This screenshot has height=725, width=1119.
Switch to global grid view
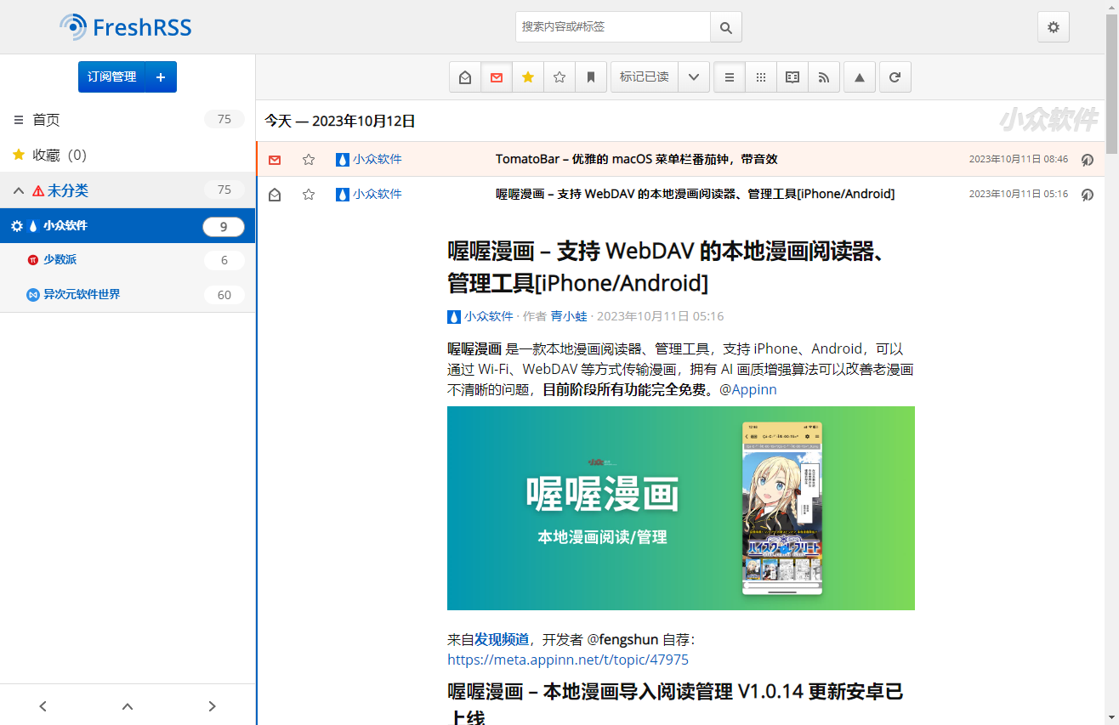click(761, 76)
